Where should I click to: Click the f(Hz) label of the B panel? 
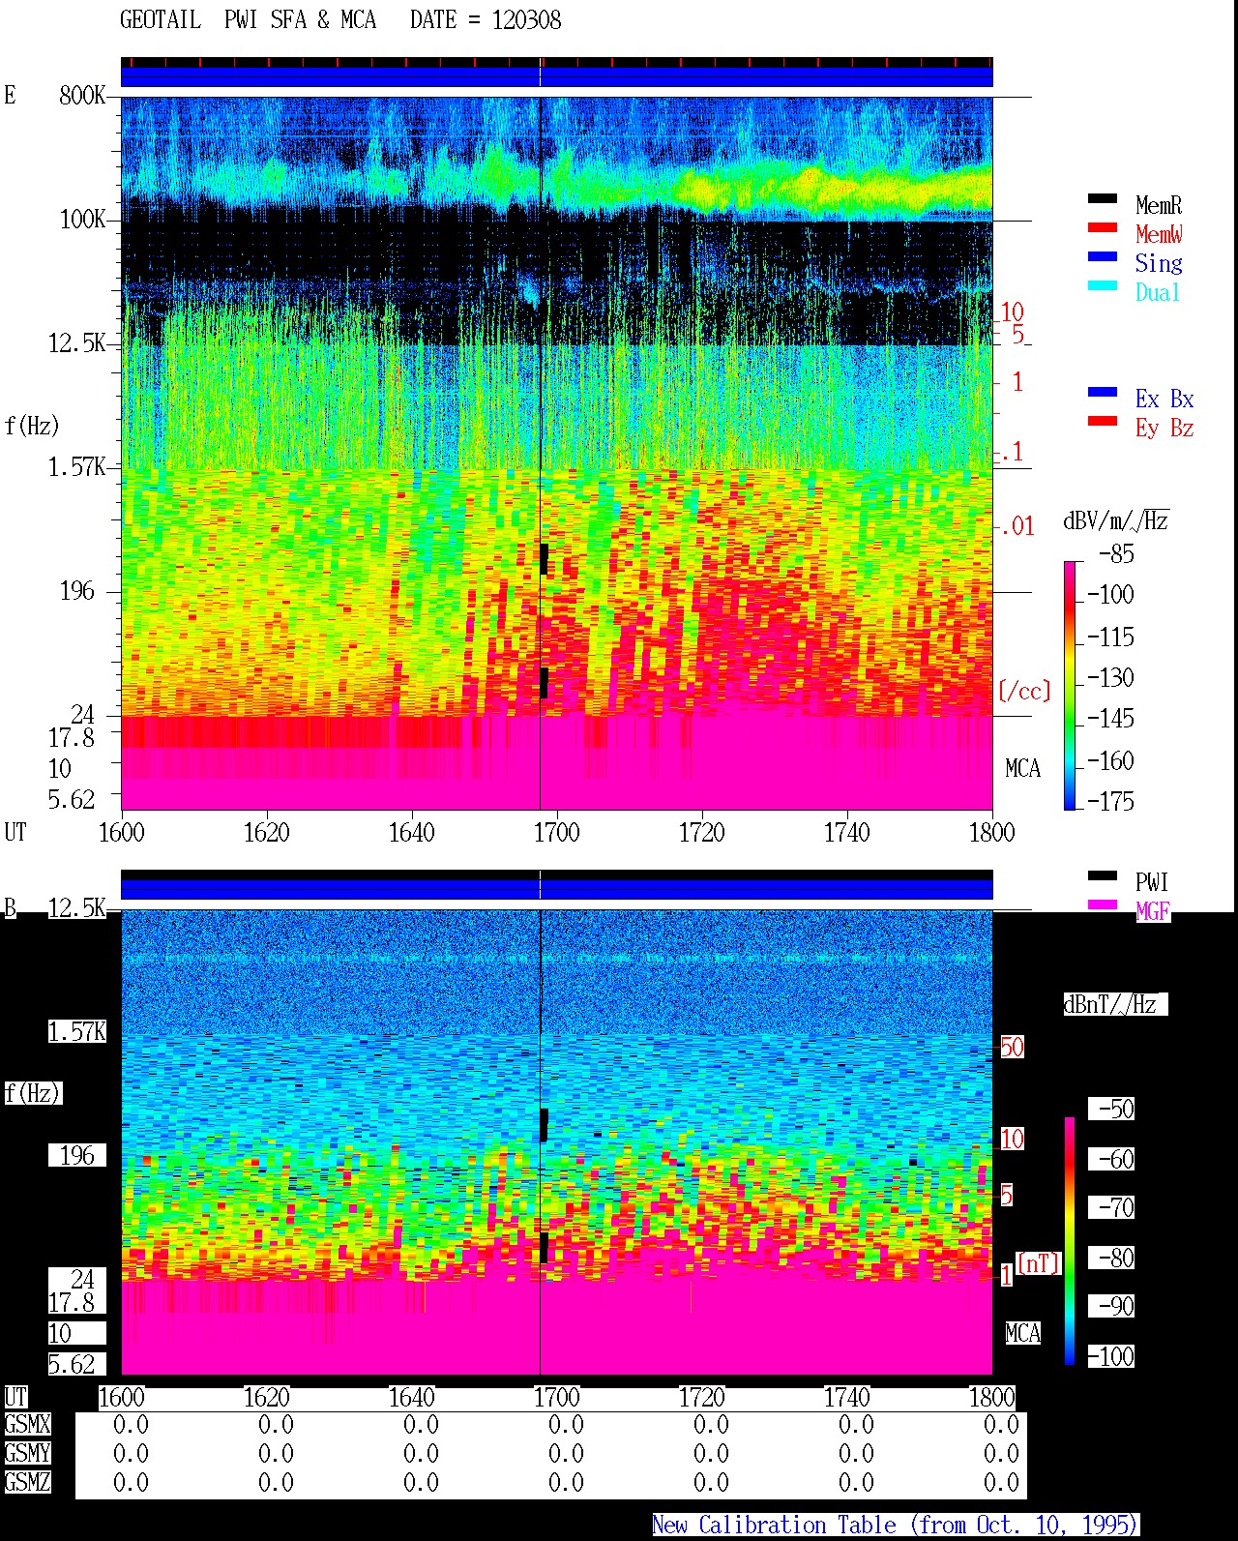coord(32,1093)
